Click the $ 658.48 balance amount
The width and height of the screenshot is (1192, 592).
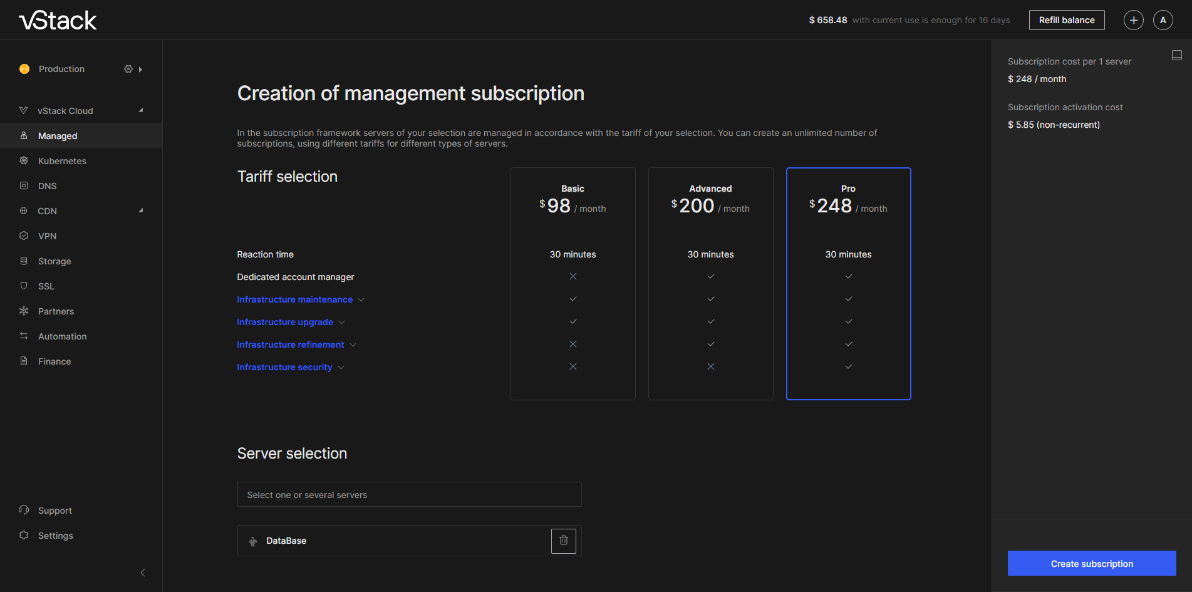pyautogui.click(x=828, y=20)
